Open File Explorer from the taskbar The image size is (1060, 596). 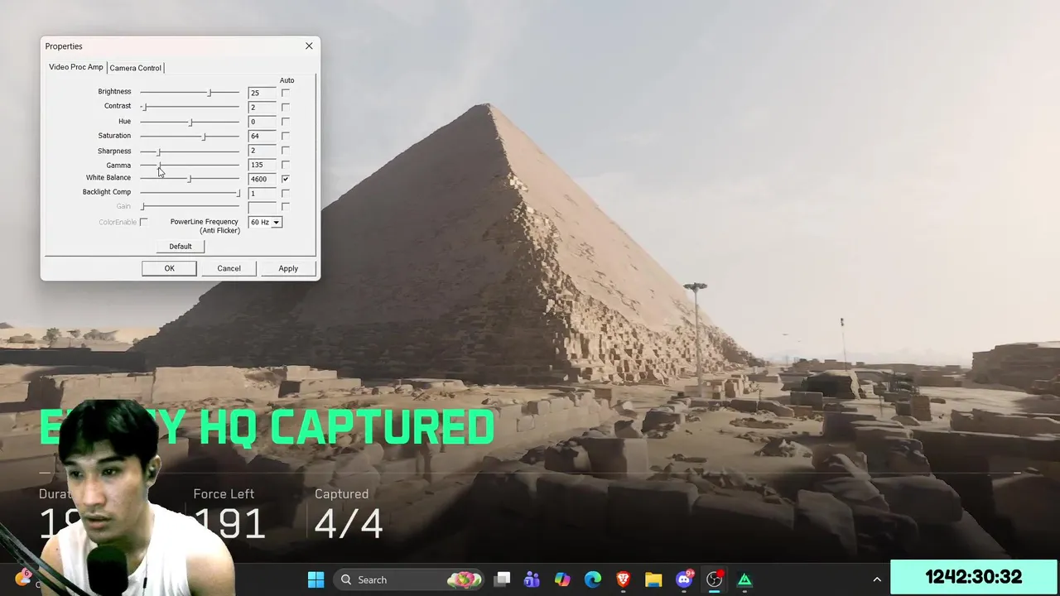653,579
